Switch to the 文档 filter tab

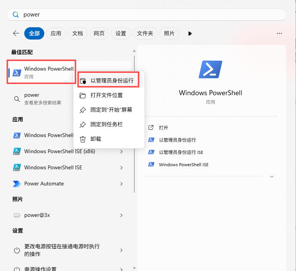77,33
